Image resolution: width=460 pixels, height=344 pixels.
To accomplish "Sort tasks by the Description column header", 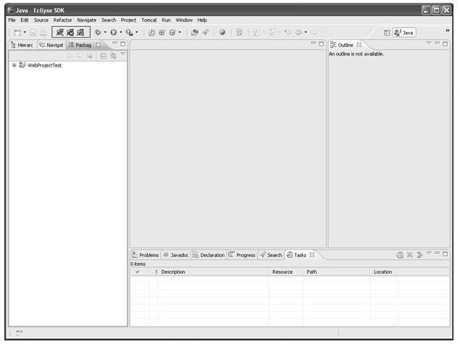I will [213, 272].
